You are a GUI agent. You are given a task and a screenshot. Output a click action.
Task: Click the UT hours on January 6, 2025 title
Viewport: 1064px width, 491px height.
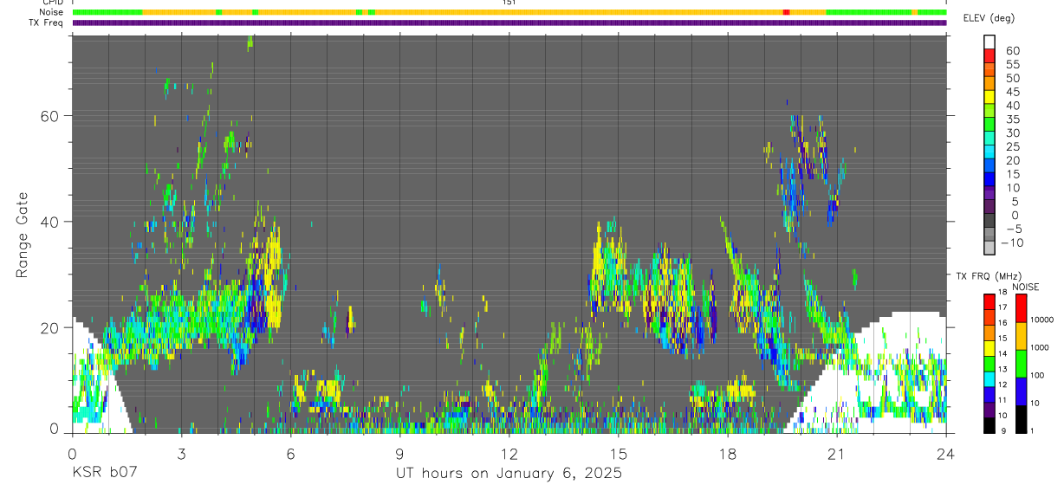(x=509, y=474)
